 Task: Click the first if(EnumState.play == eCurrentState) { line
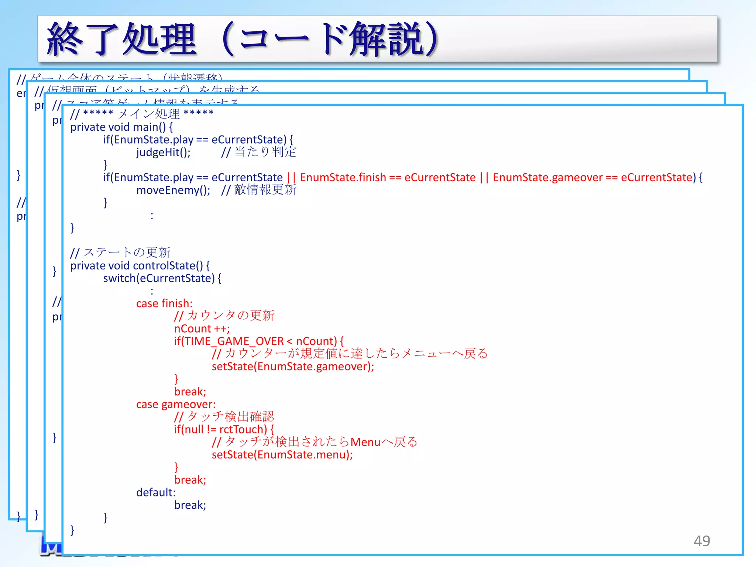(x=198, y=140)
